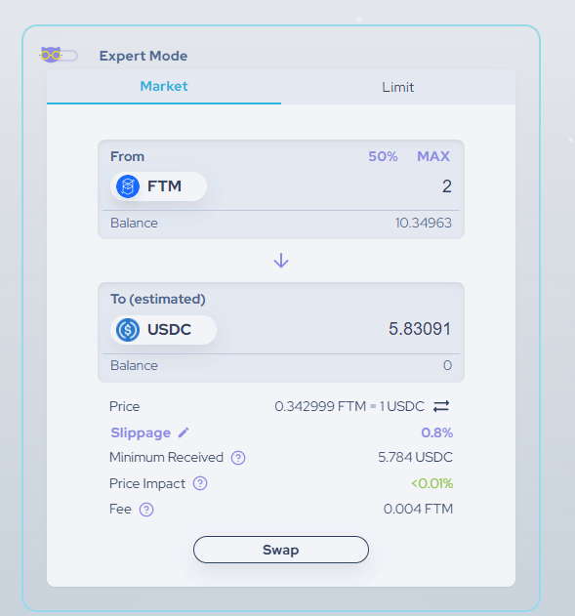Switch to the Market tab
Viewport: 575px width, 616px height.
(164, 87)
